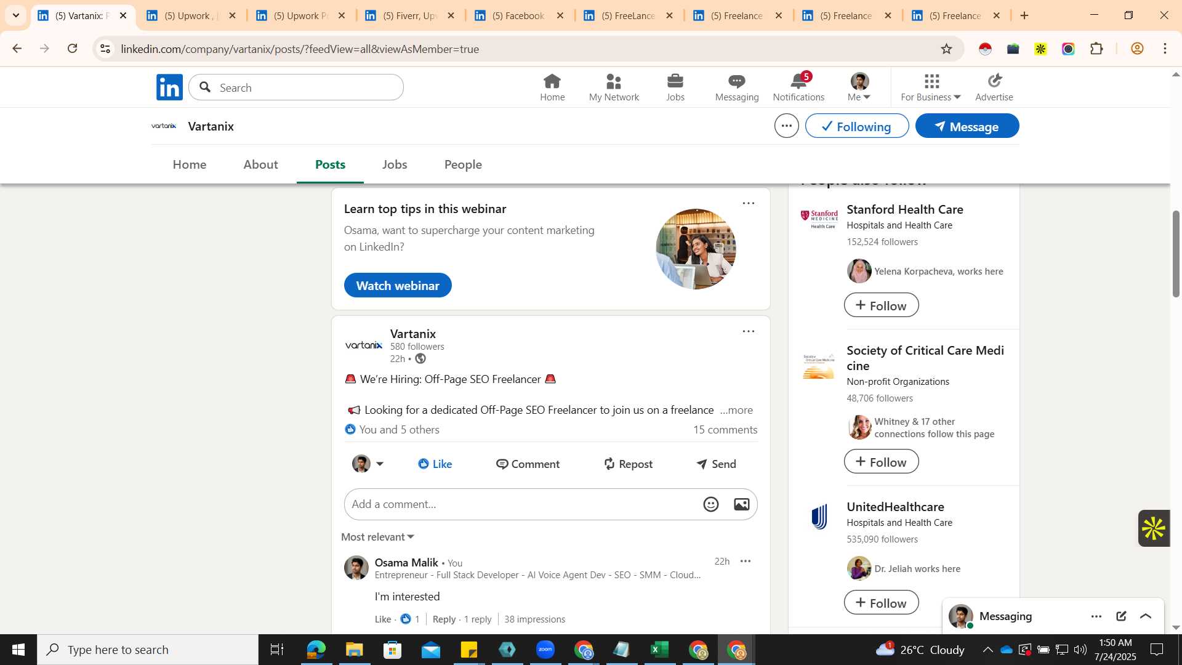The height and width of the screenshot is (665, 1182).
Task: View site information icon in address bar
Action: point(105,49)
